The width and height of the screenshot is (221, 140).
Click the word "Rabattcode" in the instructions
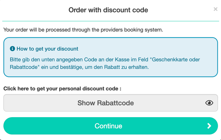pyautogui.click(x=24, y=67)
